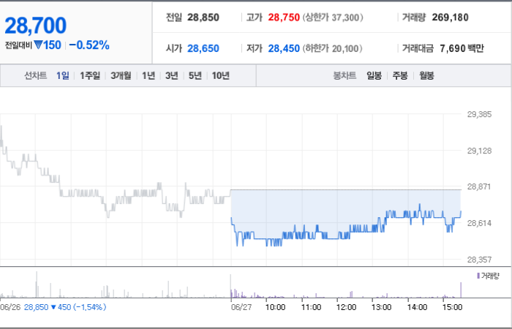
Task: Show the 10년 line chart
Action: (221, 76)
